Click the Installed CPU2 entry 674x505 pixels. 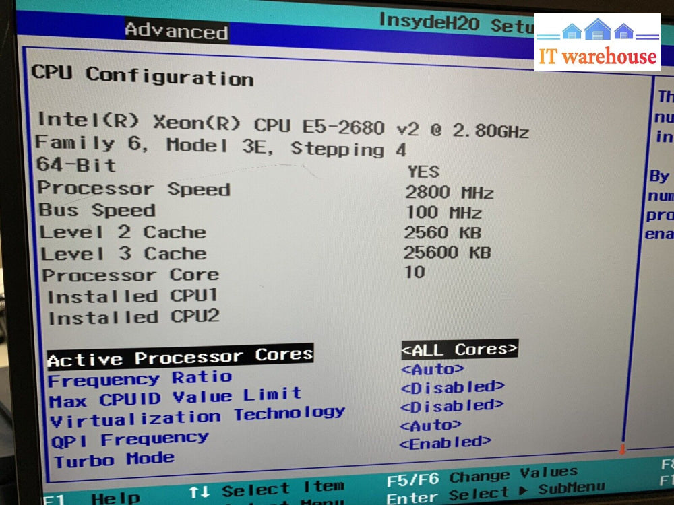(x=134, y=317)
